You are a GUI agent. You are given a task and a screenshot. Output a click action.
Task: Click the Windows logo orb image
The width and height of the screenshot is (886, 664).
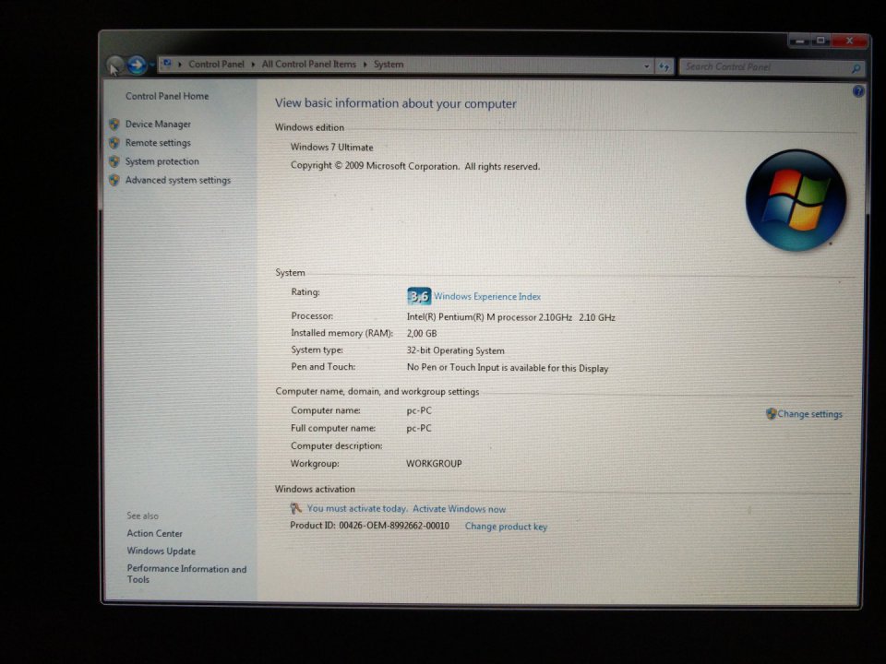pyautogui.click(x=796, y=200)
